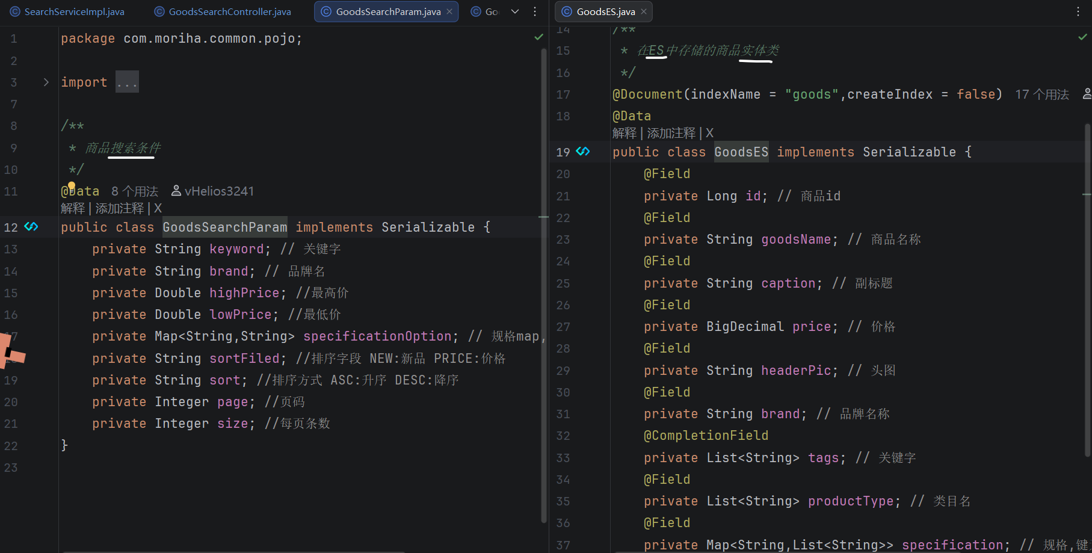The height and width of the screenshot is (553, 1092).
Task: Dismiss the hint with X above GoodsES
Action: (709, 133)
